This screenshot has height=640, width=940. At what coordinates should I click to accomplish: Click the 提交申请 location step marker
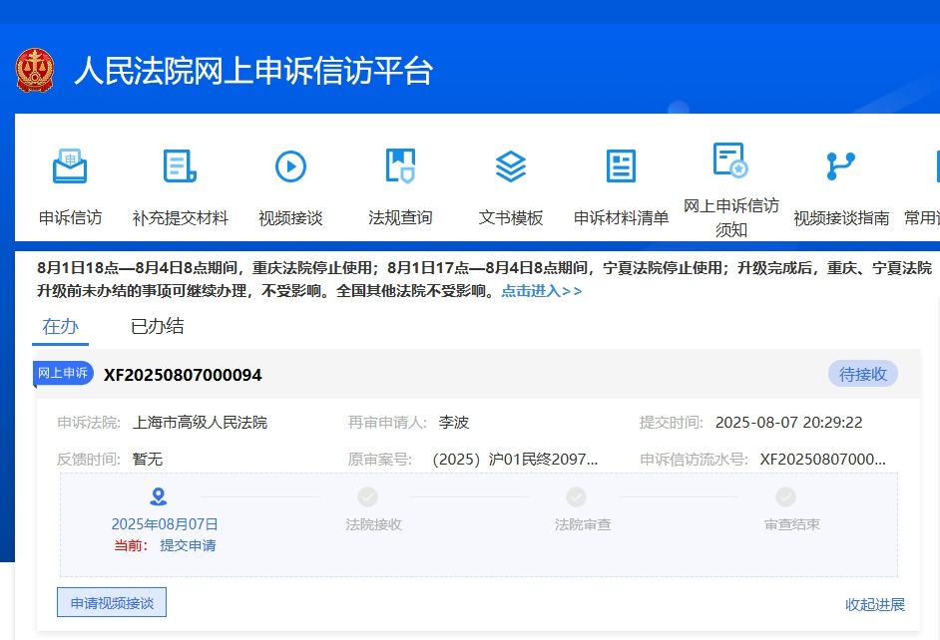point(158,496)
